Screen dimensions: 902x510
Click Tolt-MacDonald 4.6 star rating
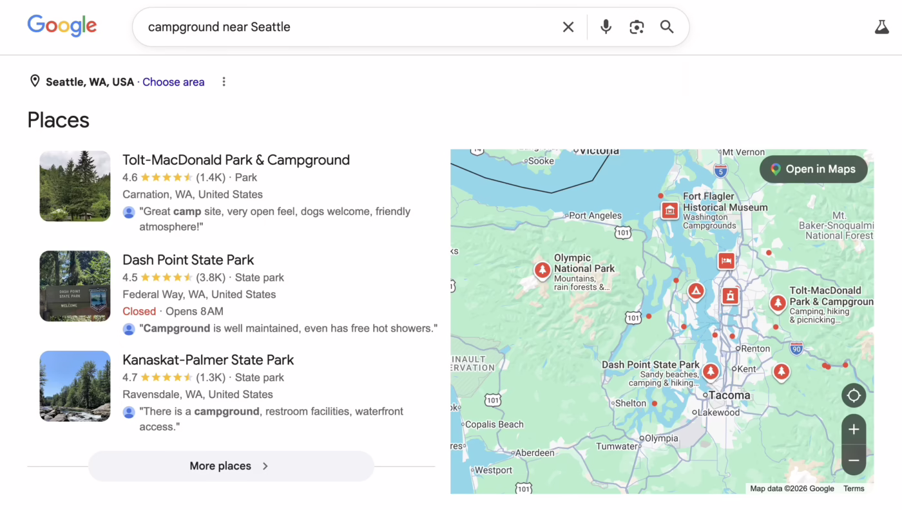click(x=166, y=178)
